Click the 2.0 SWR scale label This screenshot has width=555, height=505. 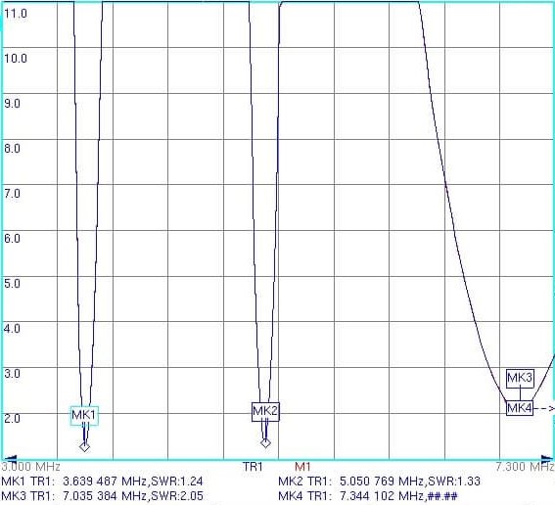click(x=12, y=419)
